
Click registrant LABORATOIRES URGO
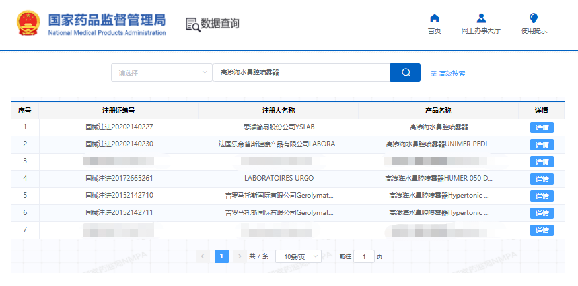click(x=279, y=179)
